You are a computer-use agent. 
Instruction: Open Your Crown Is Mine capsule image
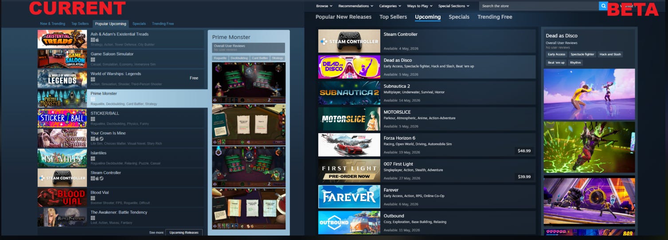[62, 138]
